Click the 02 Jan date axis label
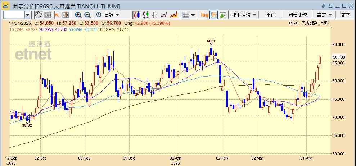This screenshot has width=356, height=166. pos(176,158)
